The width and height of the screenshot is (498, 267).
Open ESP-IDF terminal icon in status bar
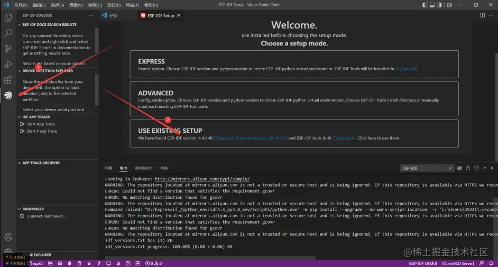point(128,263)
